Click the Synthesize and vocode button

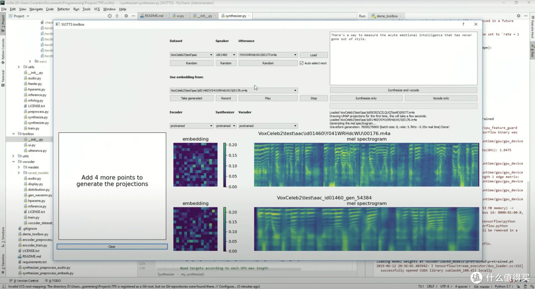pos(403,90)
